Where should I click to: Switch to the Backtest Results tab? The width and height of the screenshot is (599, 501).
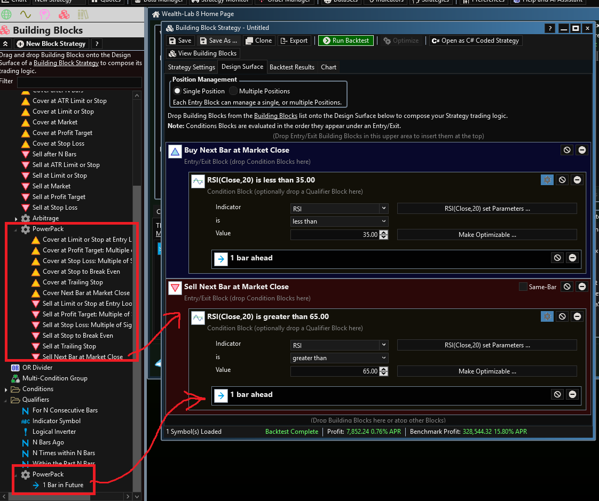pos(291,67)
